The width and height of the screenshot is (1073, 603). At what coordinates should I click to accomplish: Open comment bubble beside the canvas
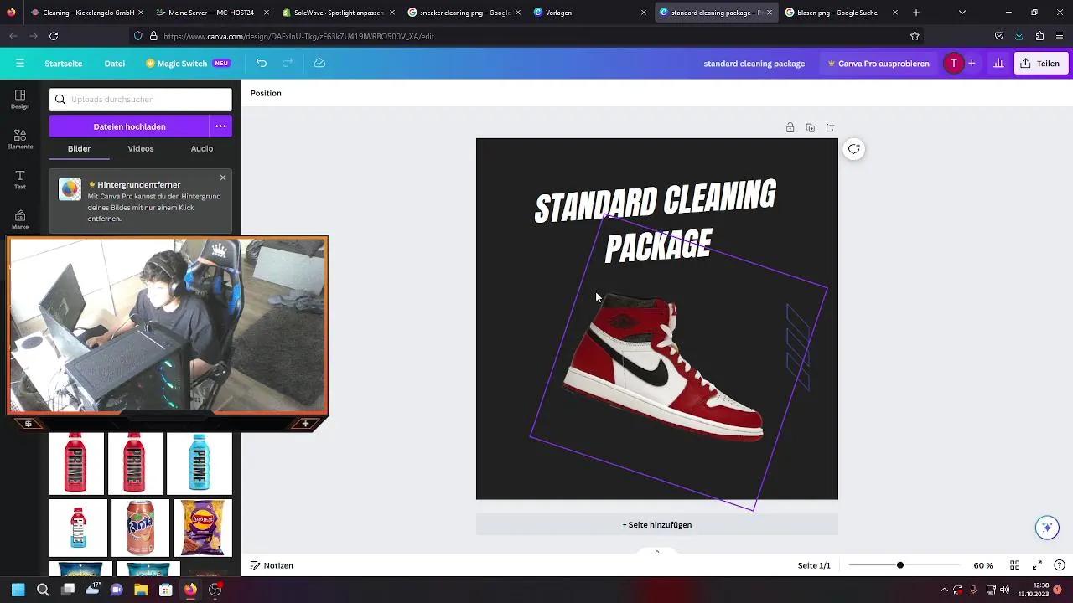point(853,149)
